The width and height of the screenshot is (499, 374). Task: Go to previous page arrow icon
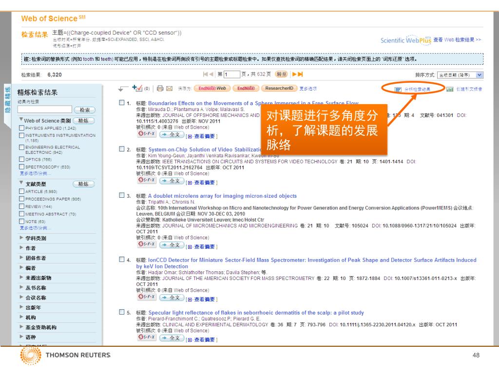(x=211, y=74)
